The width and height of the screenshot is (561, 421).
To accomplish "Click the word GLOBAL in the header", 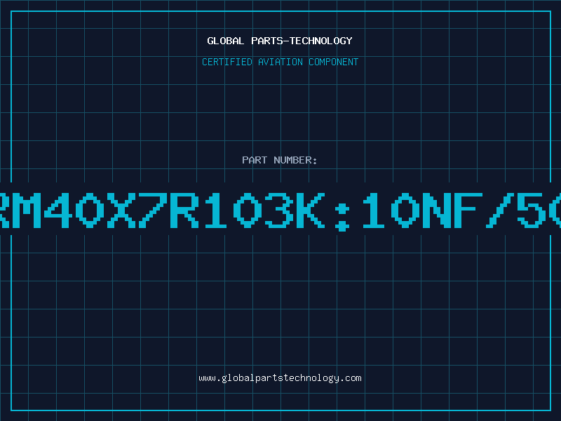I will (226, 41).
